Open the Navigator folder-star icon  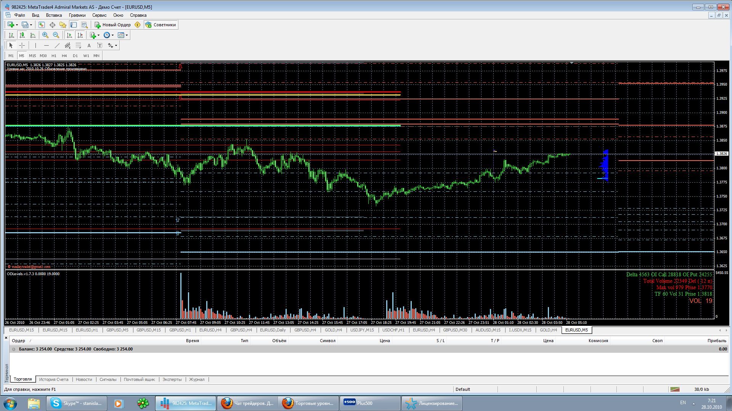(x=63, y=25)
